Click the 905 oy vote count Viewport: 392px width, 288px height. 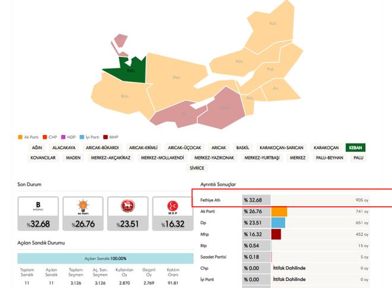tap(362, 200)
